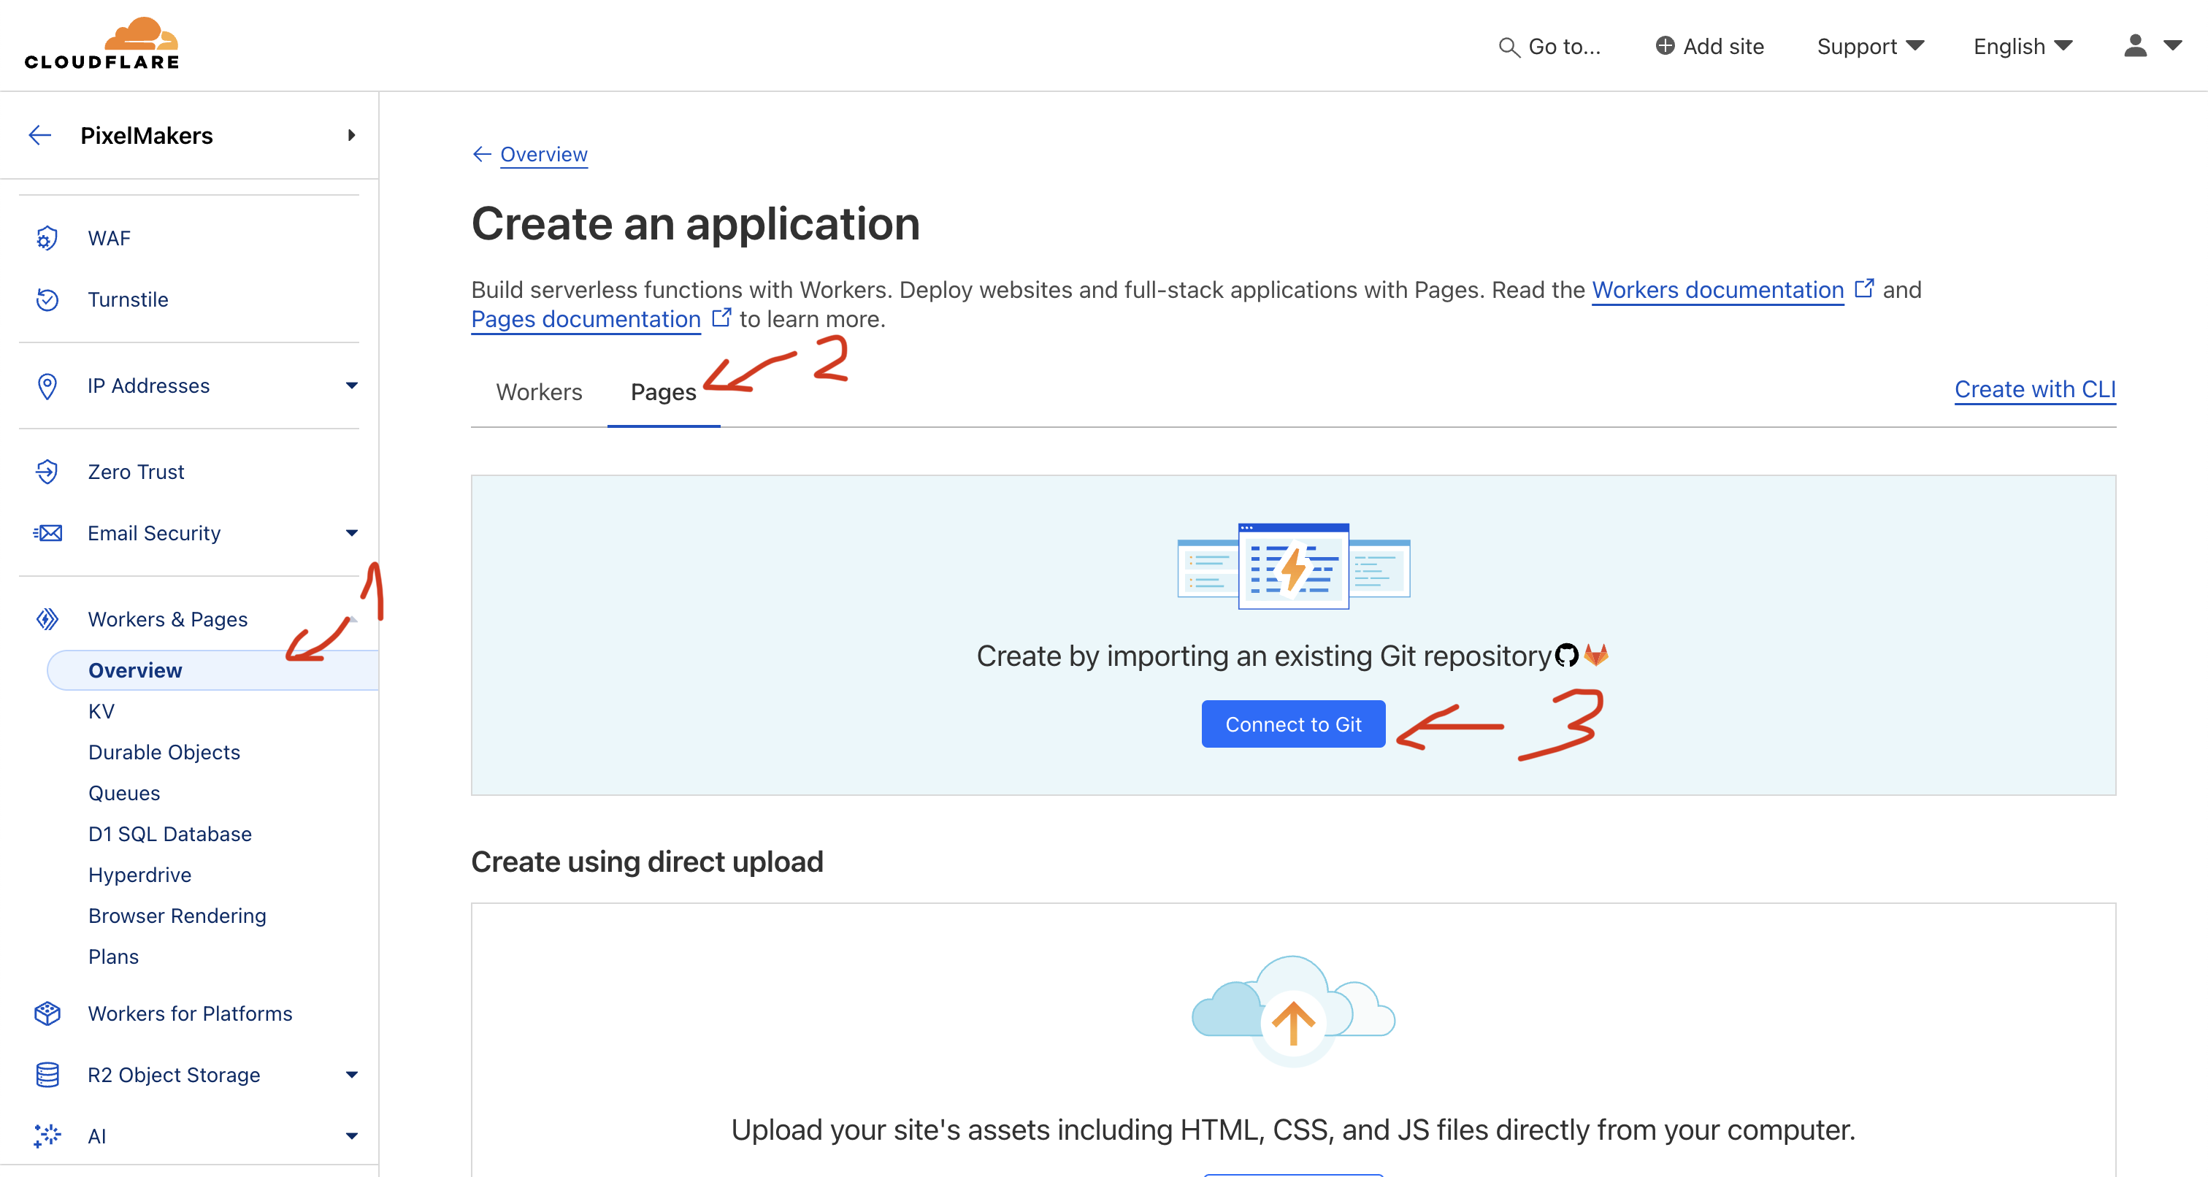Click the Go to... search field

pos(1549,46)
